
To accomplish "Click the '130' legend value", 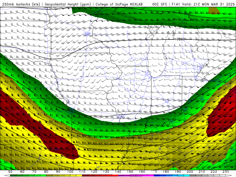I will coord(106,172).
